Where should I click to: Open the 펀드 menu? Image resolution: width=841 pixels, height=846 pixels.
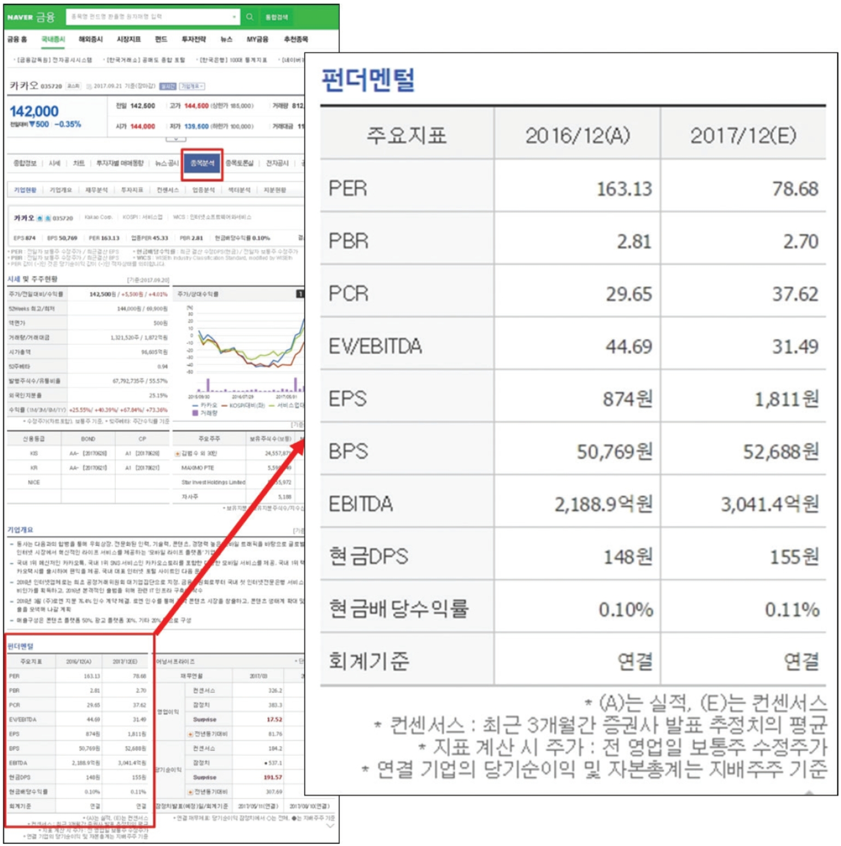point(161,39)
